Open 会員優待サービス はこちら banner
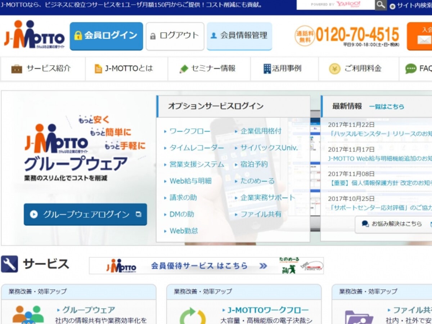Image resolution: width=432 pixels, height=324 pixels. click(x=206, y=266)
